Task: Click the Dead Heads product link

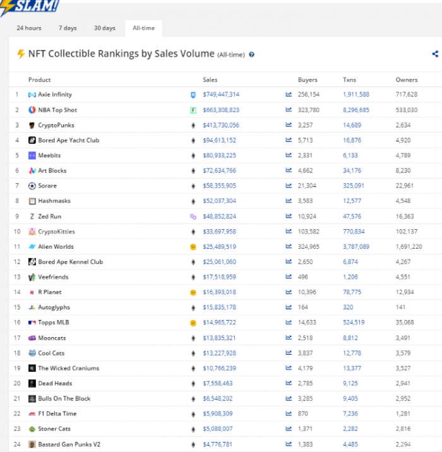Action: click(55, 383)
